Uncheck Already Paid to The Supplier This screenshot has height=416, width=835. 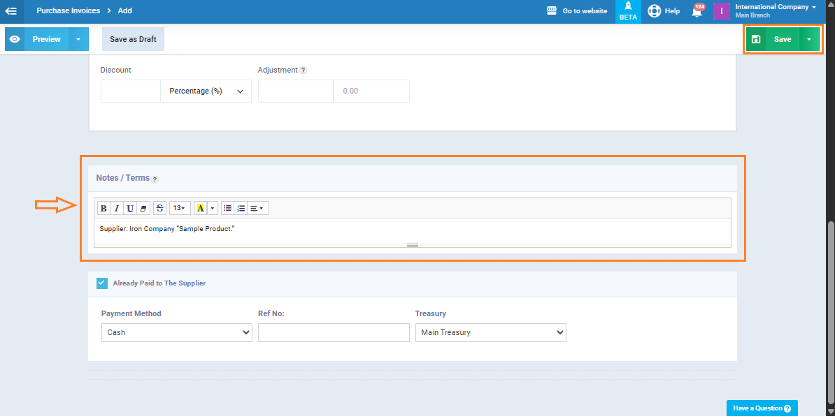tap(102, 283)
